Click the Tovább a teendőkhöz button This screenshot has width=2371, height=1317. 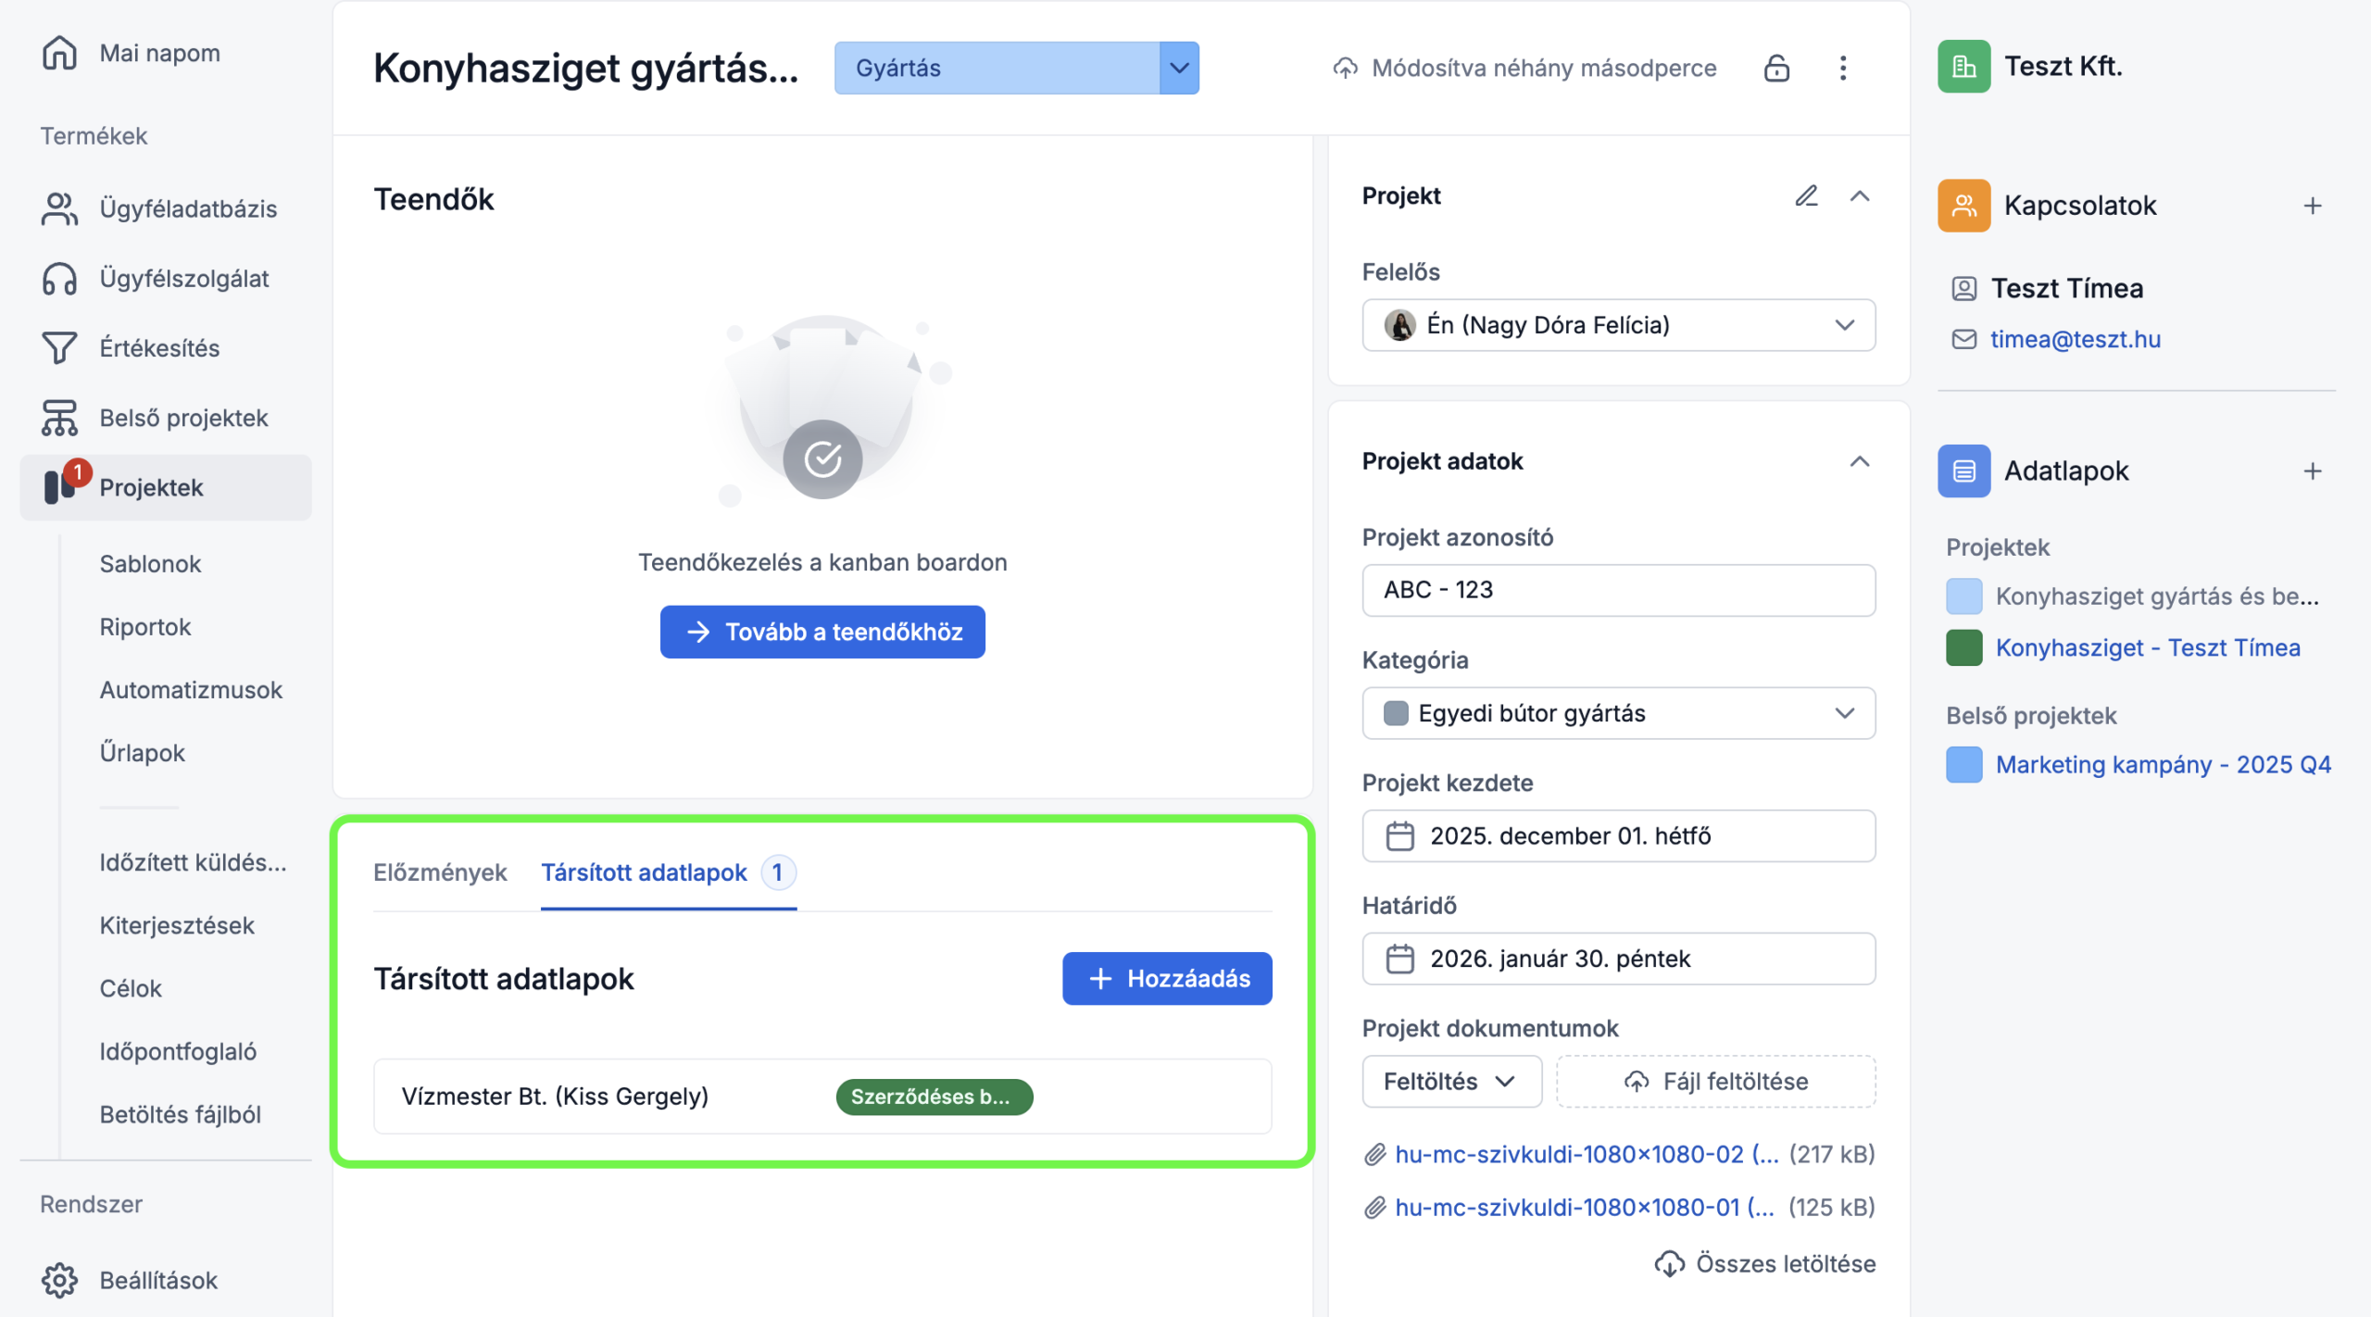[822, 632]
